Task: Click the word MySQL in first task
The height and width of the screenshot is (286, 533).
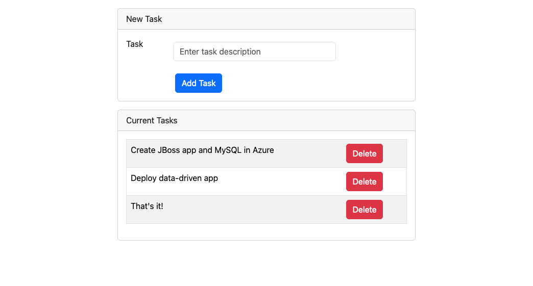Action: (x=227, y=150)
